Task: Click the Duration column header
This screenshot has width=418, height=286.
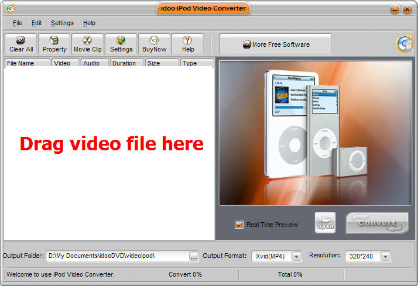Action: click(127, 63)
